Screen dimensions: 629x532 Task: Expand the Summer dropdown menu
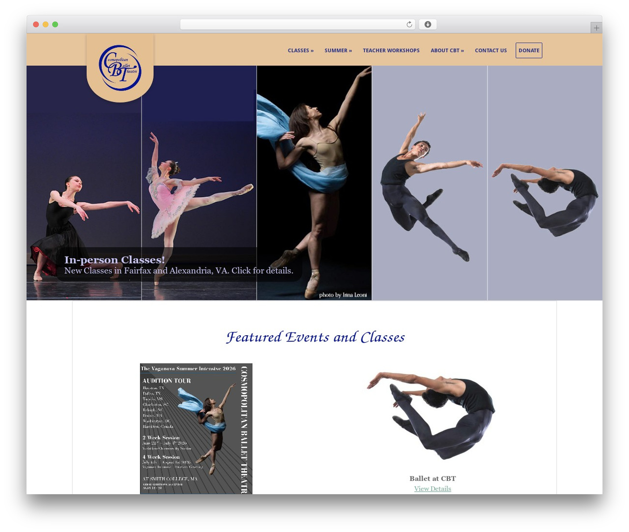coord(338,51)
